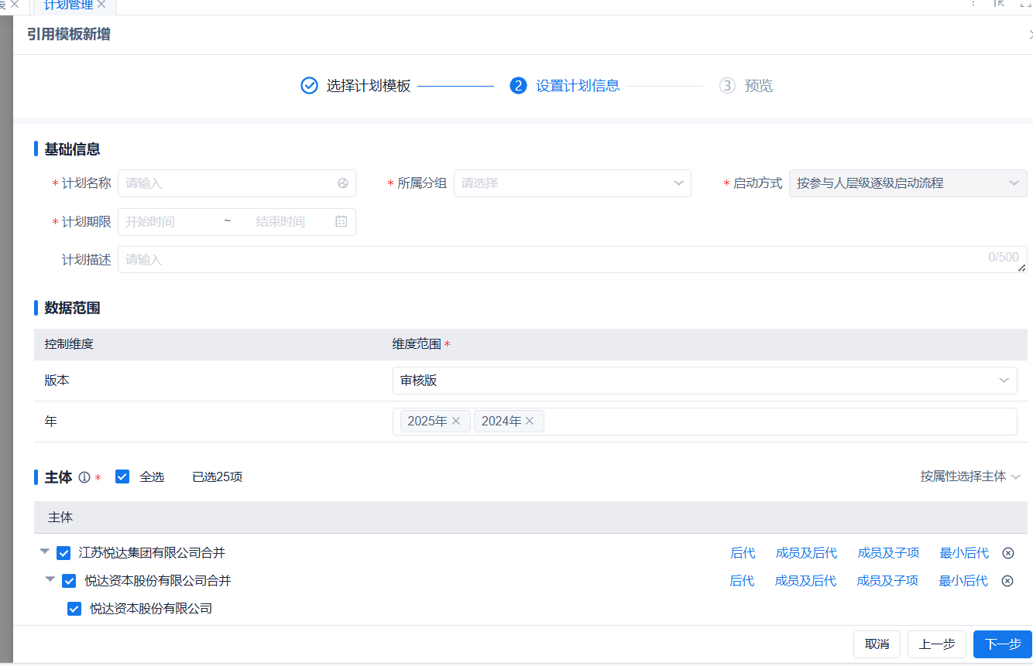
Task: Toggle the 全选 checkbox
Action: point(122,476)
